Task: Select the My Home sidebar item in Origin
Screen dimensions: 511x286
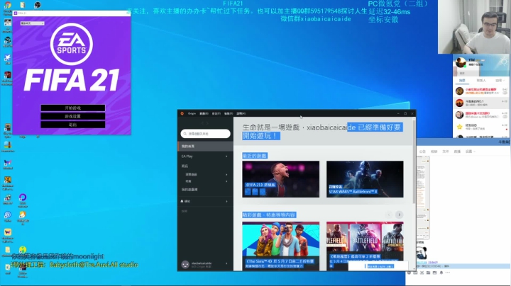Action: click(205, 147)
